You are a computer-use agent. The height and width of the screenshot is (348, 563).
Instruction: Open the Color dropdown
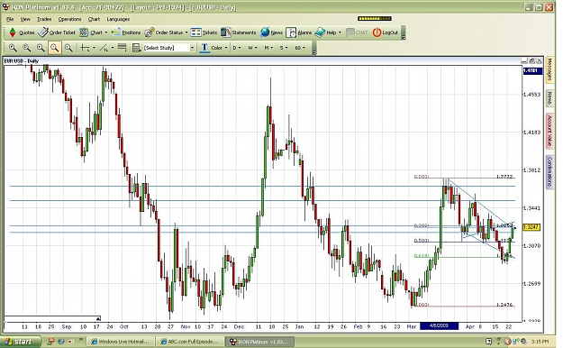(x=219, y=48)
